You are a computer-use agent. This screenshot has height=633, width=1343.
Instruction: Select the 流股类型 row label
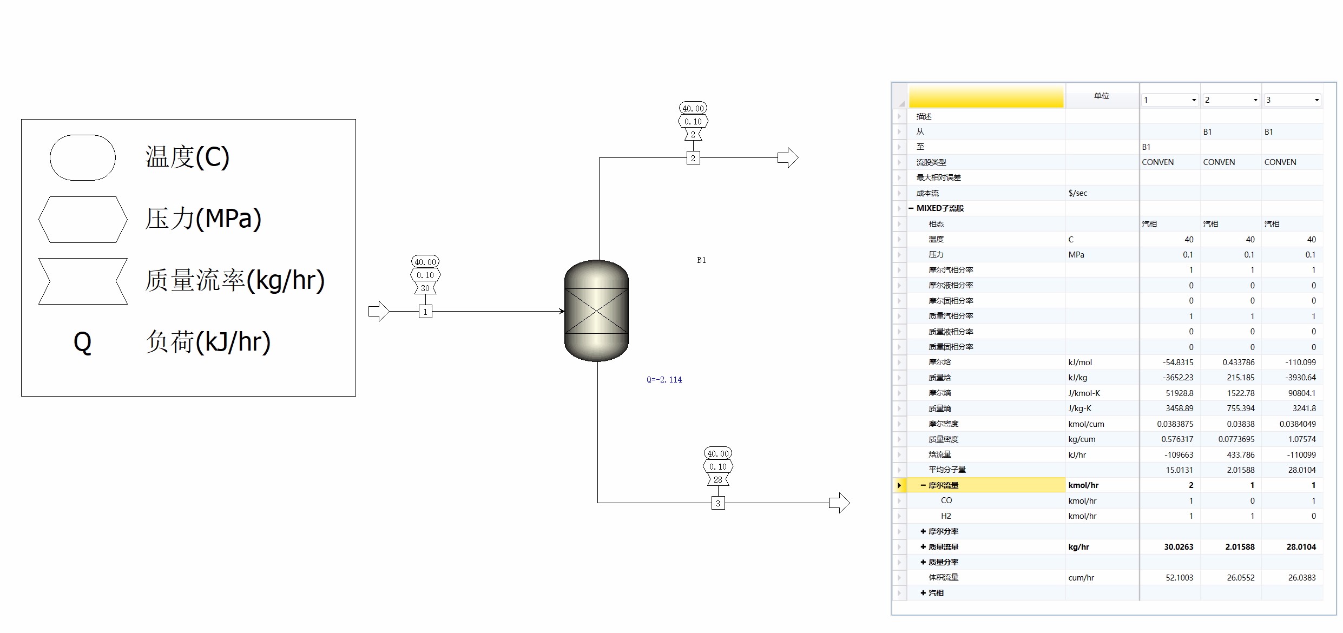click(931, 162)
